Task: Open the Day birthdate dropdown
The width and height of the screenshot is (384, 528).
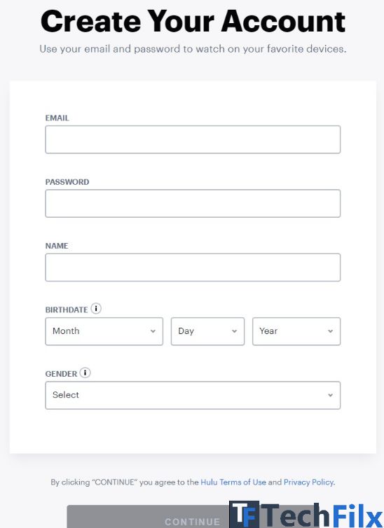Action: 208,331
